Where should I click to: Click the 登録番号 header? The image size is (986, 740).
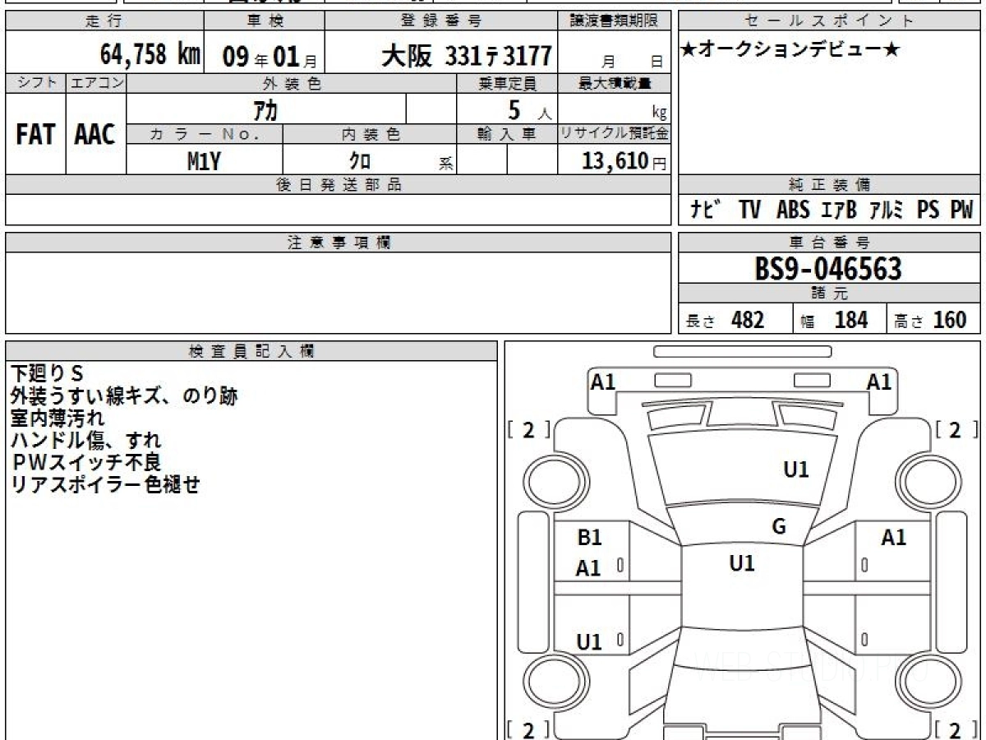click(x=442, y=21)
